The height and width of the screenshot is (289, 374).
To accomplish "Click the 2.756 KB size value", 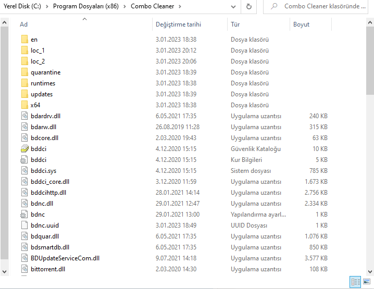I will tap(316, 193).
